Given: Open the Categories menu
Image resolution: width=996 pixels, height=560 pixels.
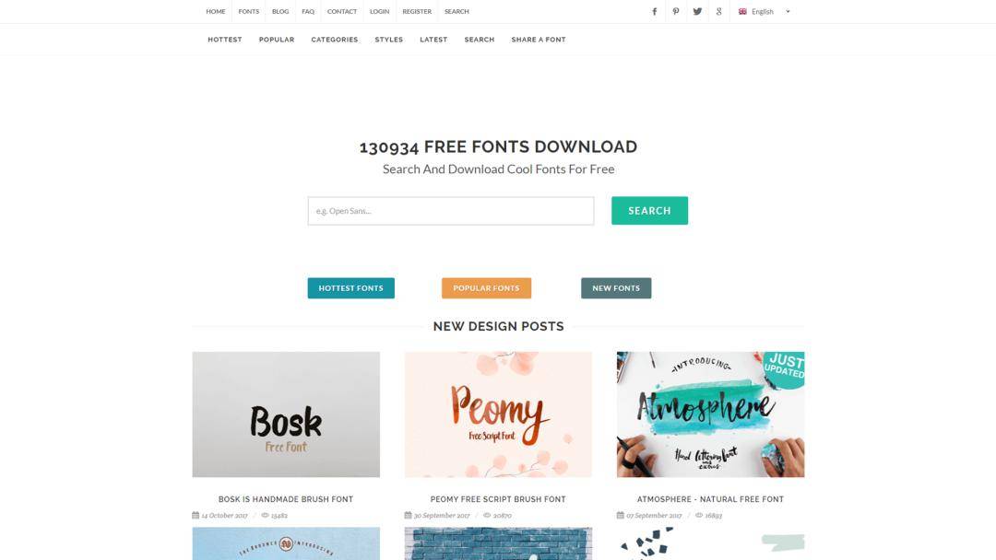Looking at the screenshot, I should [335, 40].
